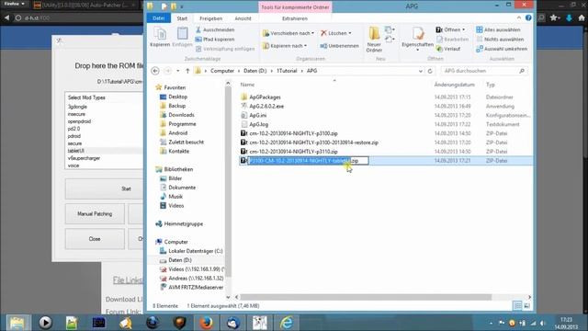Click the horizontal scrollbar of file list
The image size is (588, 331).
pyautogui.click(x=366, y=297)
